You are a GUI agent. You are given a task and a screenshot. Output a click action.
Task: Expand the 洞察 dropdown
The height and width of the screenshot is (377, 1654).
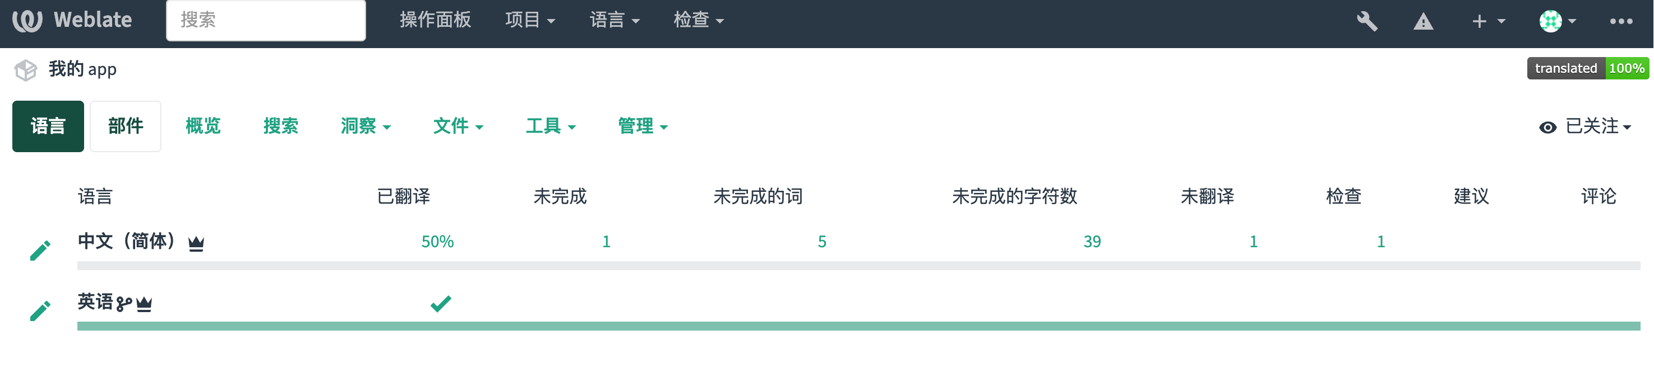(366, 126)
